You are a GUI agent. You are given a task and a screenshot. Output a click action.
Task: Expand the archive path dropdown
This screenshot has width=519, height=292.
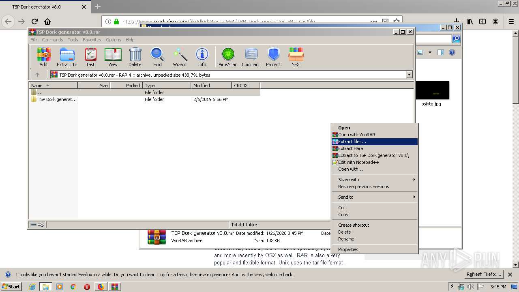(409, 75)
